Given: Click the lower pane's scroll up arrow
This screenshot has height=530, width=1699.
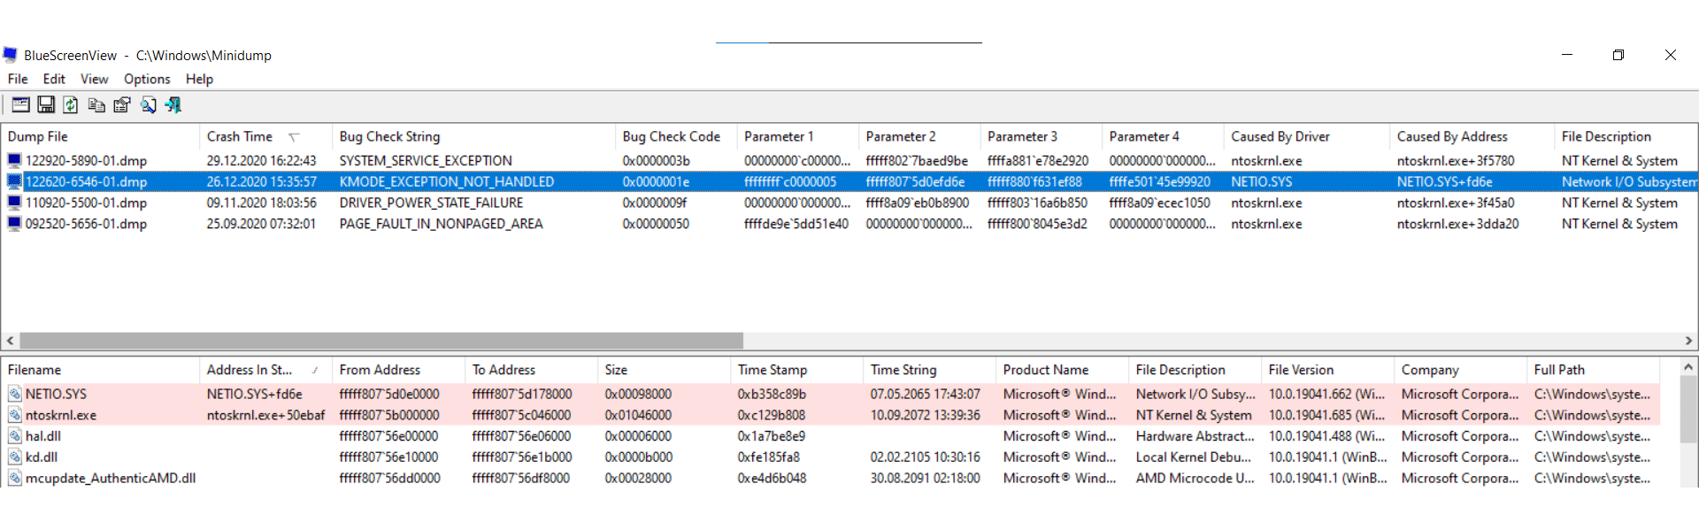Looking at the screenshot, I should (x=1687, y=366).
